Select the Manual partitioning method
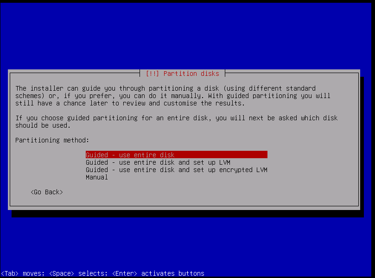 coord(96,177)
